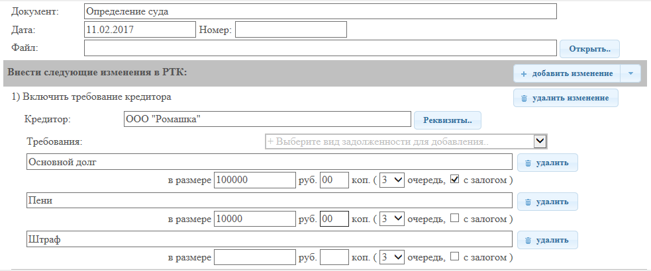Select the Штраф amount rubles field
The image size is (651, 271).
(x=254, y=256)
